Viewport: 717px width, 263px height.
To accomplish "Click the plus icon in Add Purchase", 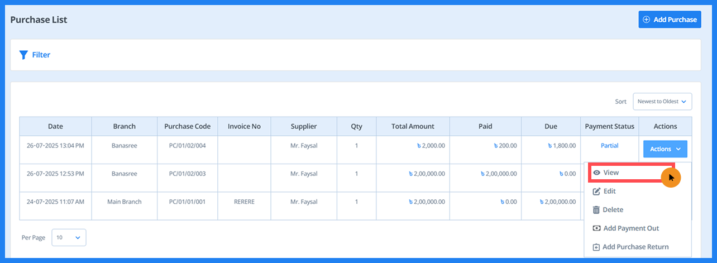I will (647, 20).
